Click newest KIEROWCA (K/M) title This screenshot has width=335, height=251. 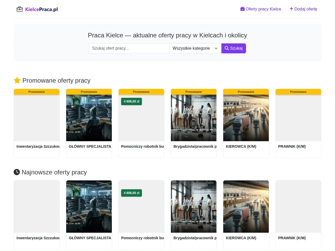[x=241, y=238]
